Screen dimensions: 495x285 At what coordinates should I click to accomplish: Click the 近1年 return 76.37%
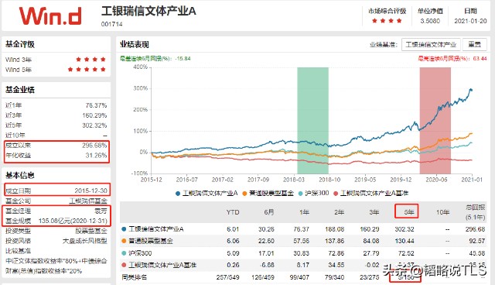tap(96, 105)
